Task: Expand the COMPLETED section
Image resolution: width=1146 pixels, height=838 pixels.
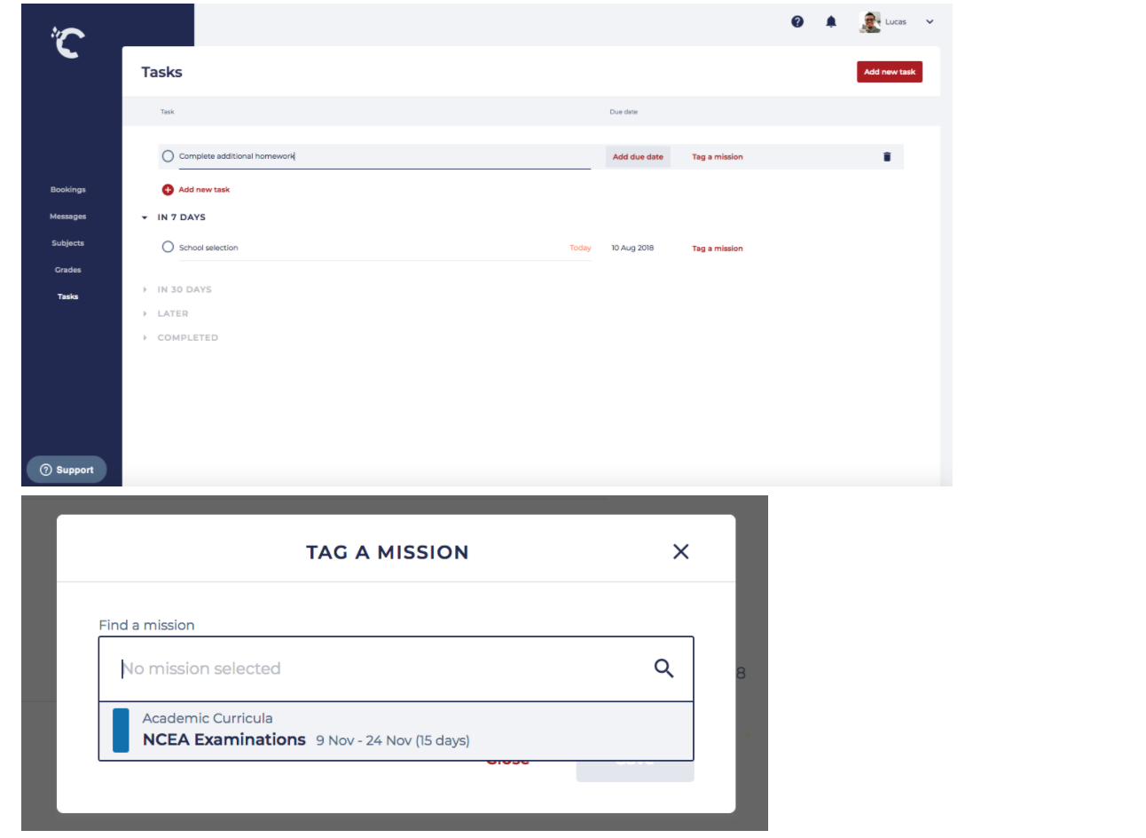Action: click(x=145, y=338)
